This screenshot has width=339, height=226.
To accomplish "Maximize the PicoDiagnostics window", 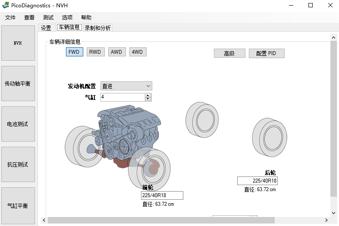I will [x=311, y=6].
